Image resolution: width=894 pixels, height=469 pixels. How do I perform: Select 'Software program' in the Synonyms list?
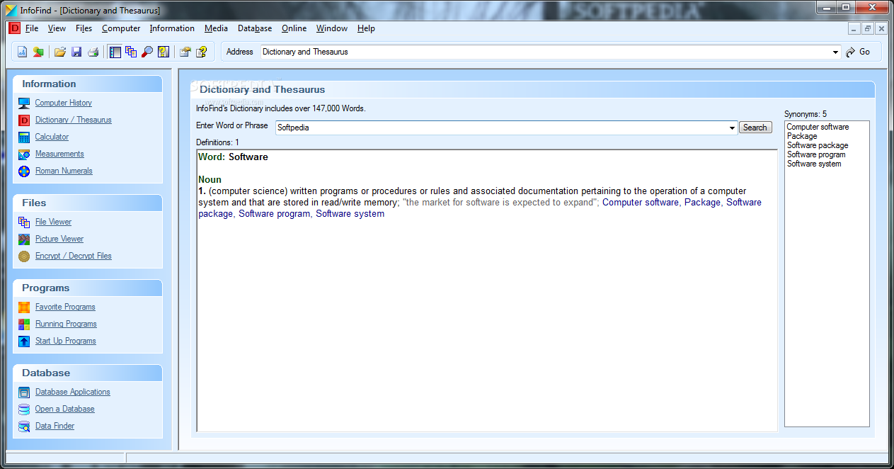click(x=816, y=154)
